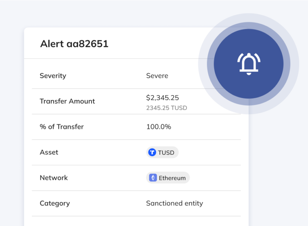Click the TUSD badge pill
Image resolution: width=308 pixels, height=226 pixels.
(x=162, y=152)
